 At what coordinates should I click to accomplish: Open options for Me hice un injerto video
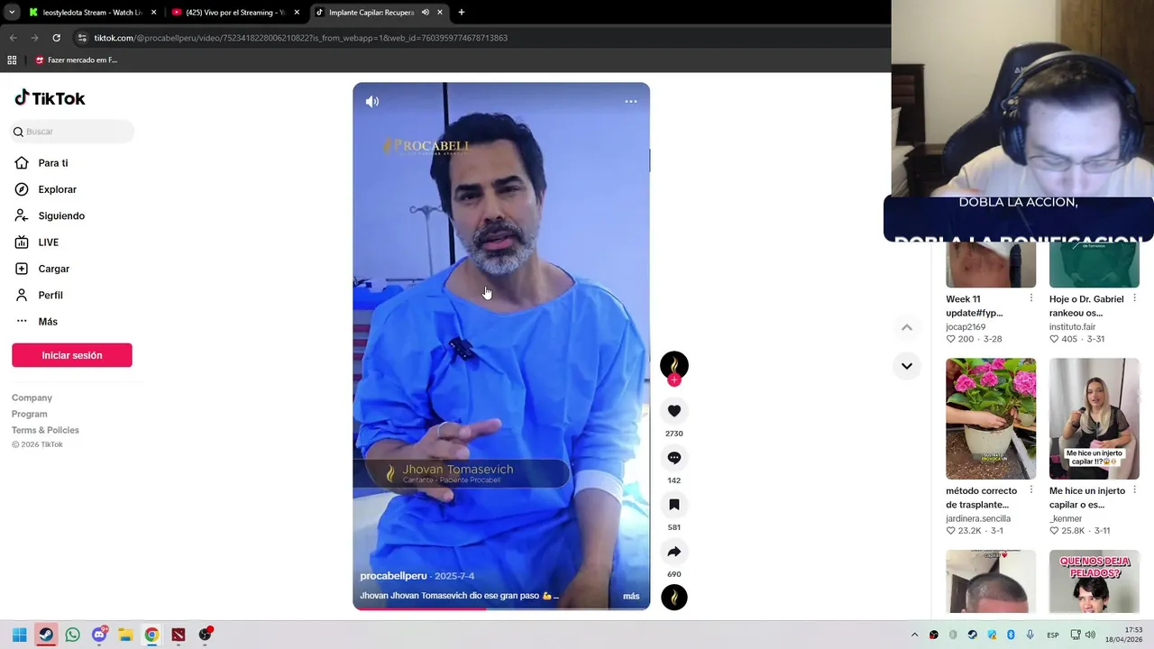1134,490
